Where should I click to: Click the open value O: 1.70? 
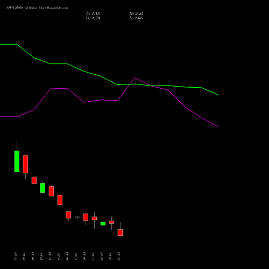coord(93,18)
